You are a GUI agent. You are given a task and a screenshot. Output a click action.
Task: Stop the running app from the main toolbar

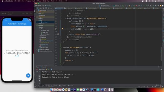(x=136, y=6)
